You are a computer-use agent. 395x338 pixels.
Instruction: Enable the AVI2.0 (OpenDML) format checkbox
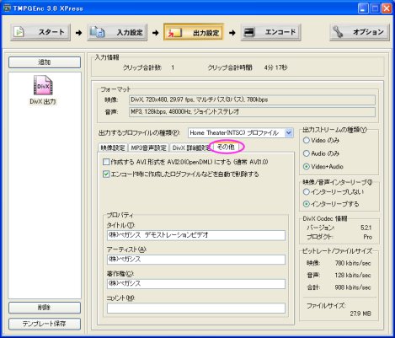coord(106,162)
